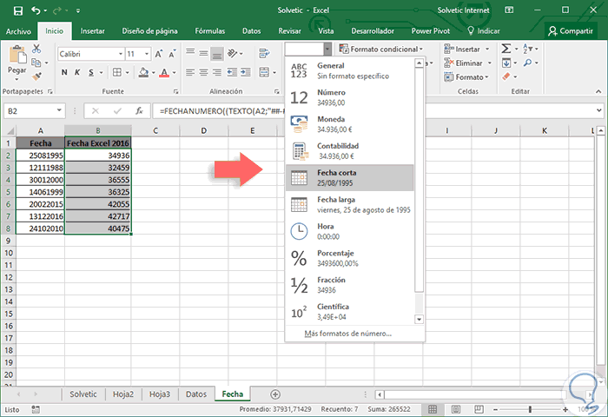
Task: Toggle Italic (K) formatting
Action: [x=77, y=72]
